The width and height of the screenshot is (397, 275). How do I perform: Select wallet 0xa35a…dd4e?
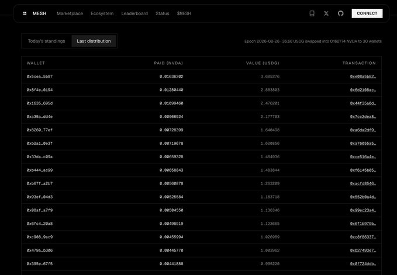(40, 117)
